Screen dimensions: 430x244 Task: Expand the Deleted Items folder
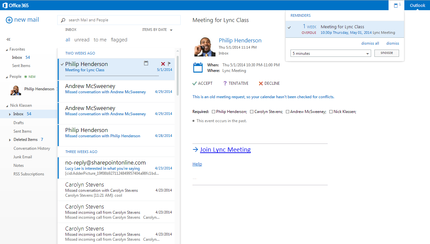click(10, 140)
